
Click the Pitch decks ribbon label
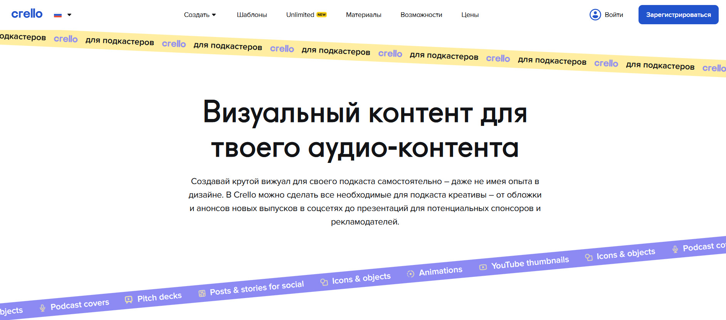160,297
